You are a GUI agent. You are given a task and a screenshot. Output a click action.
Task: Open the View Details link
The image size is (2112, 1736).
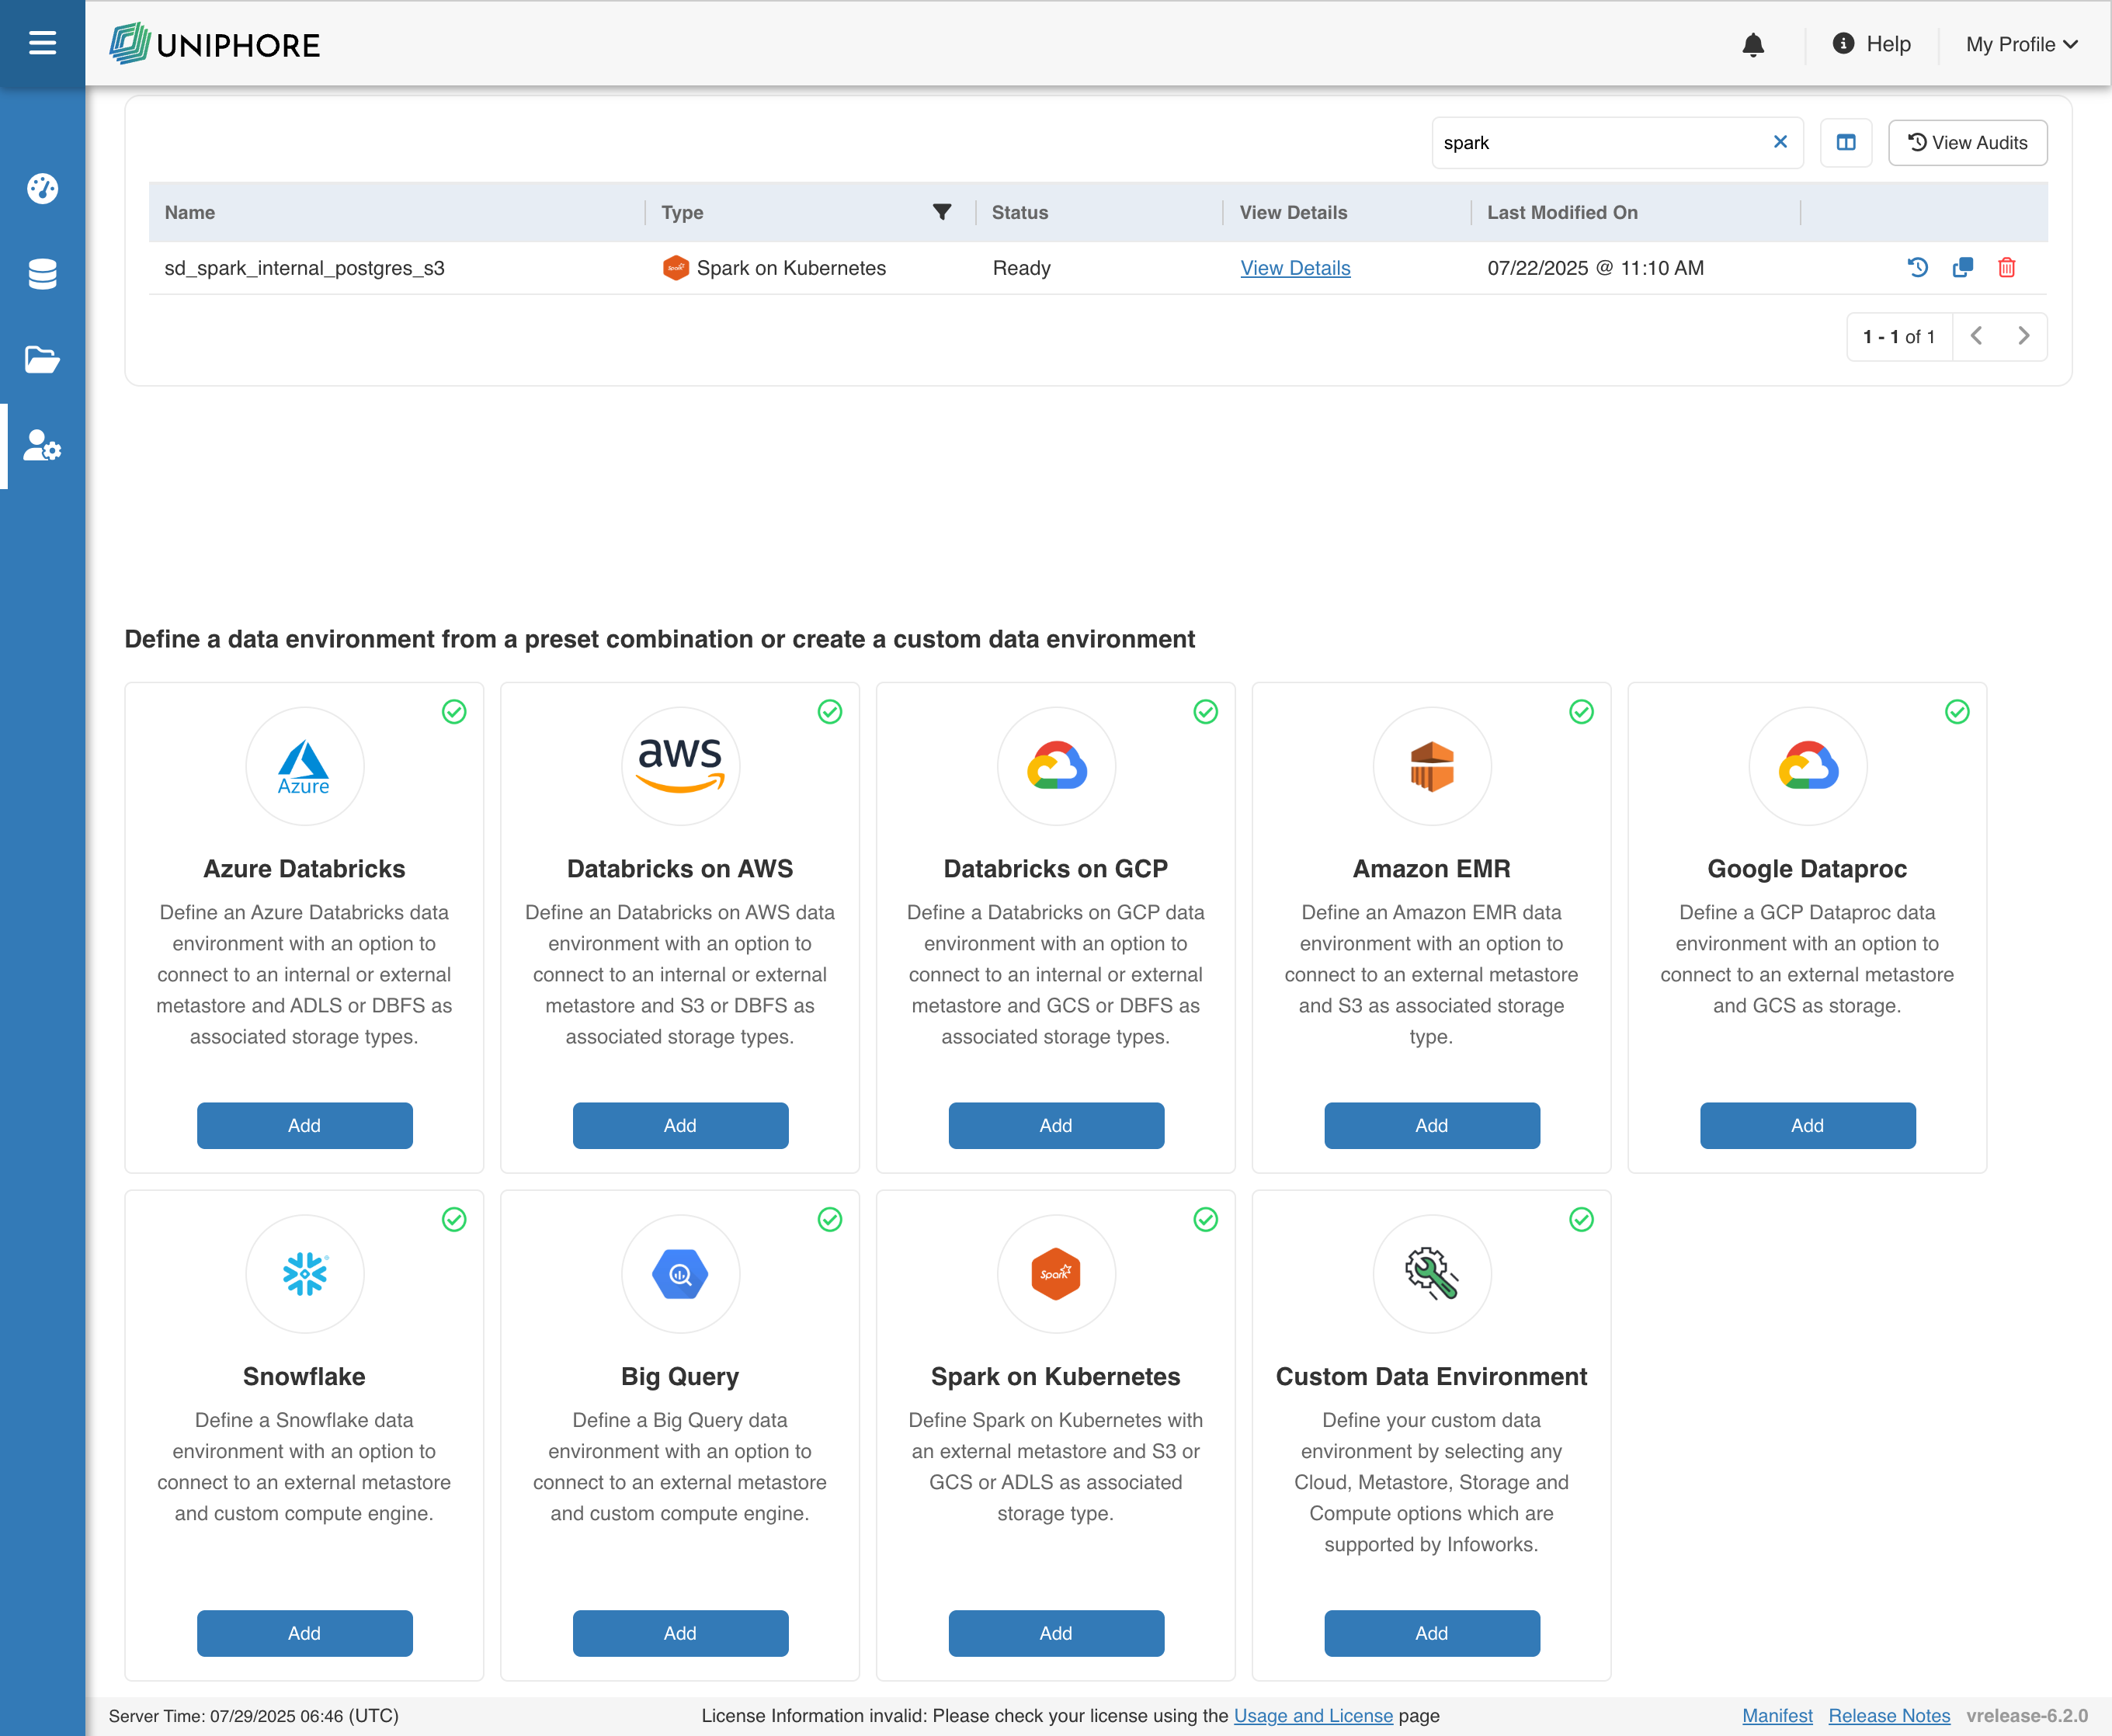1295,268
